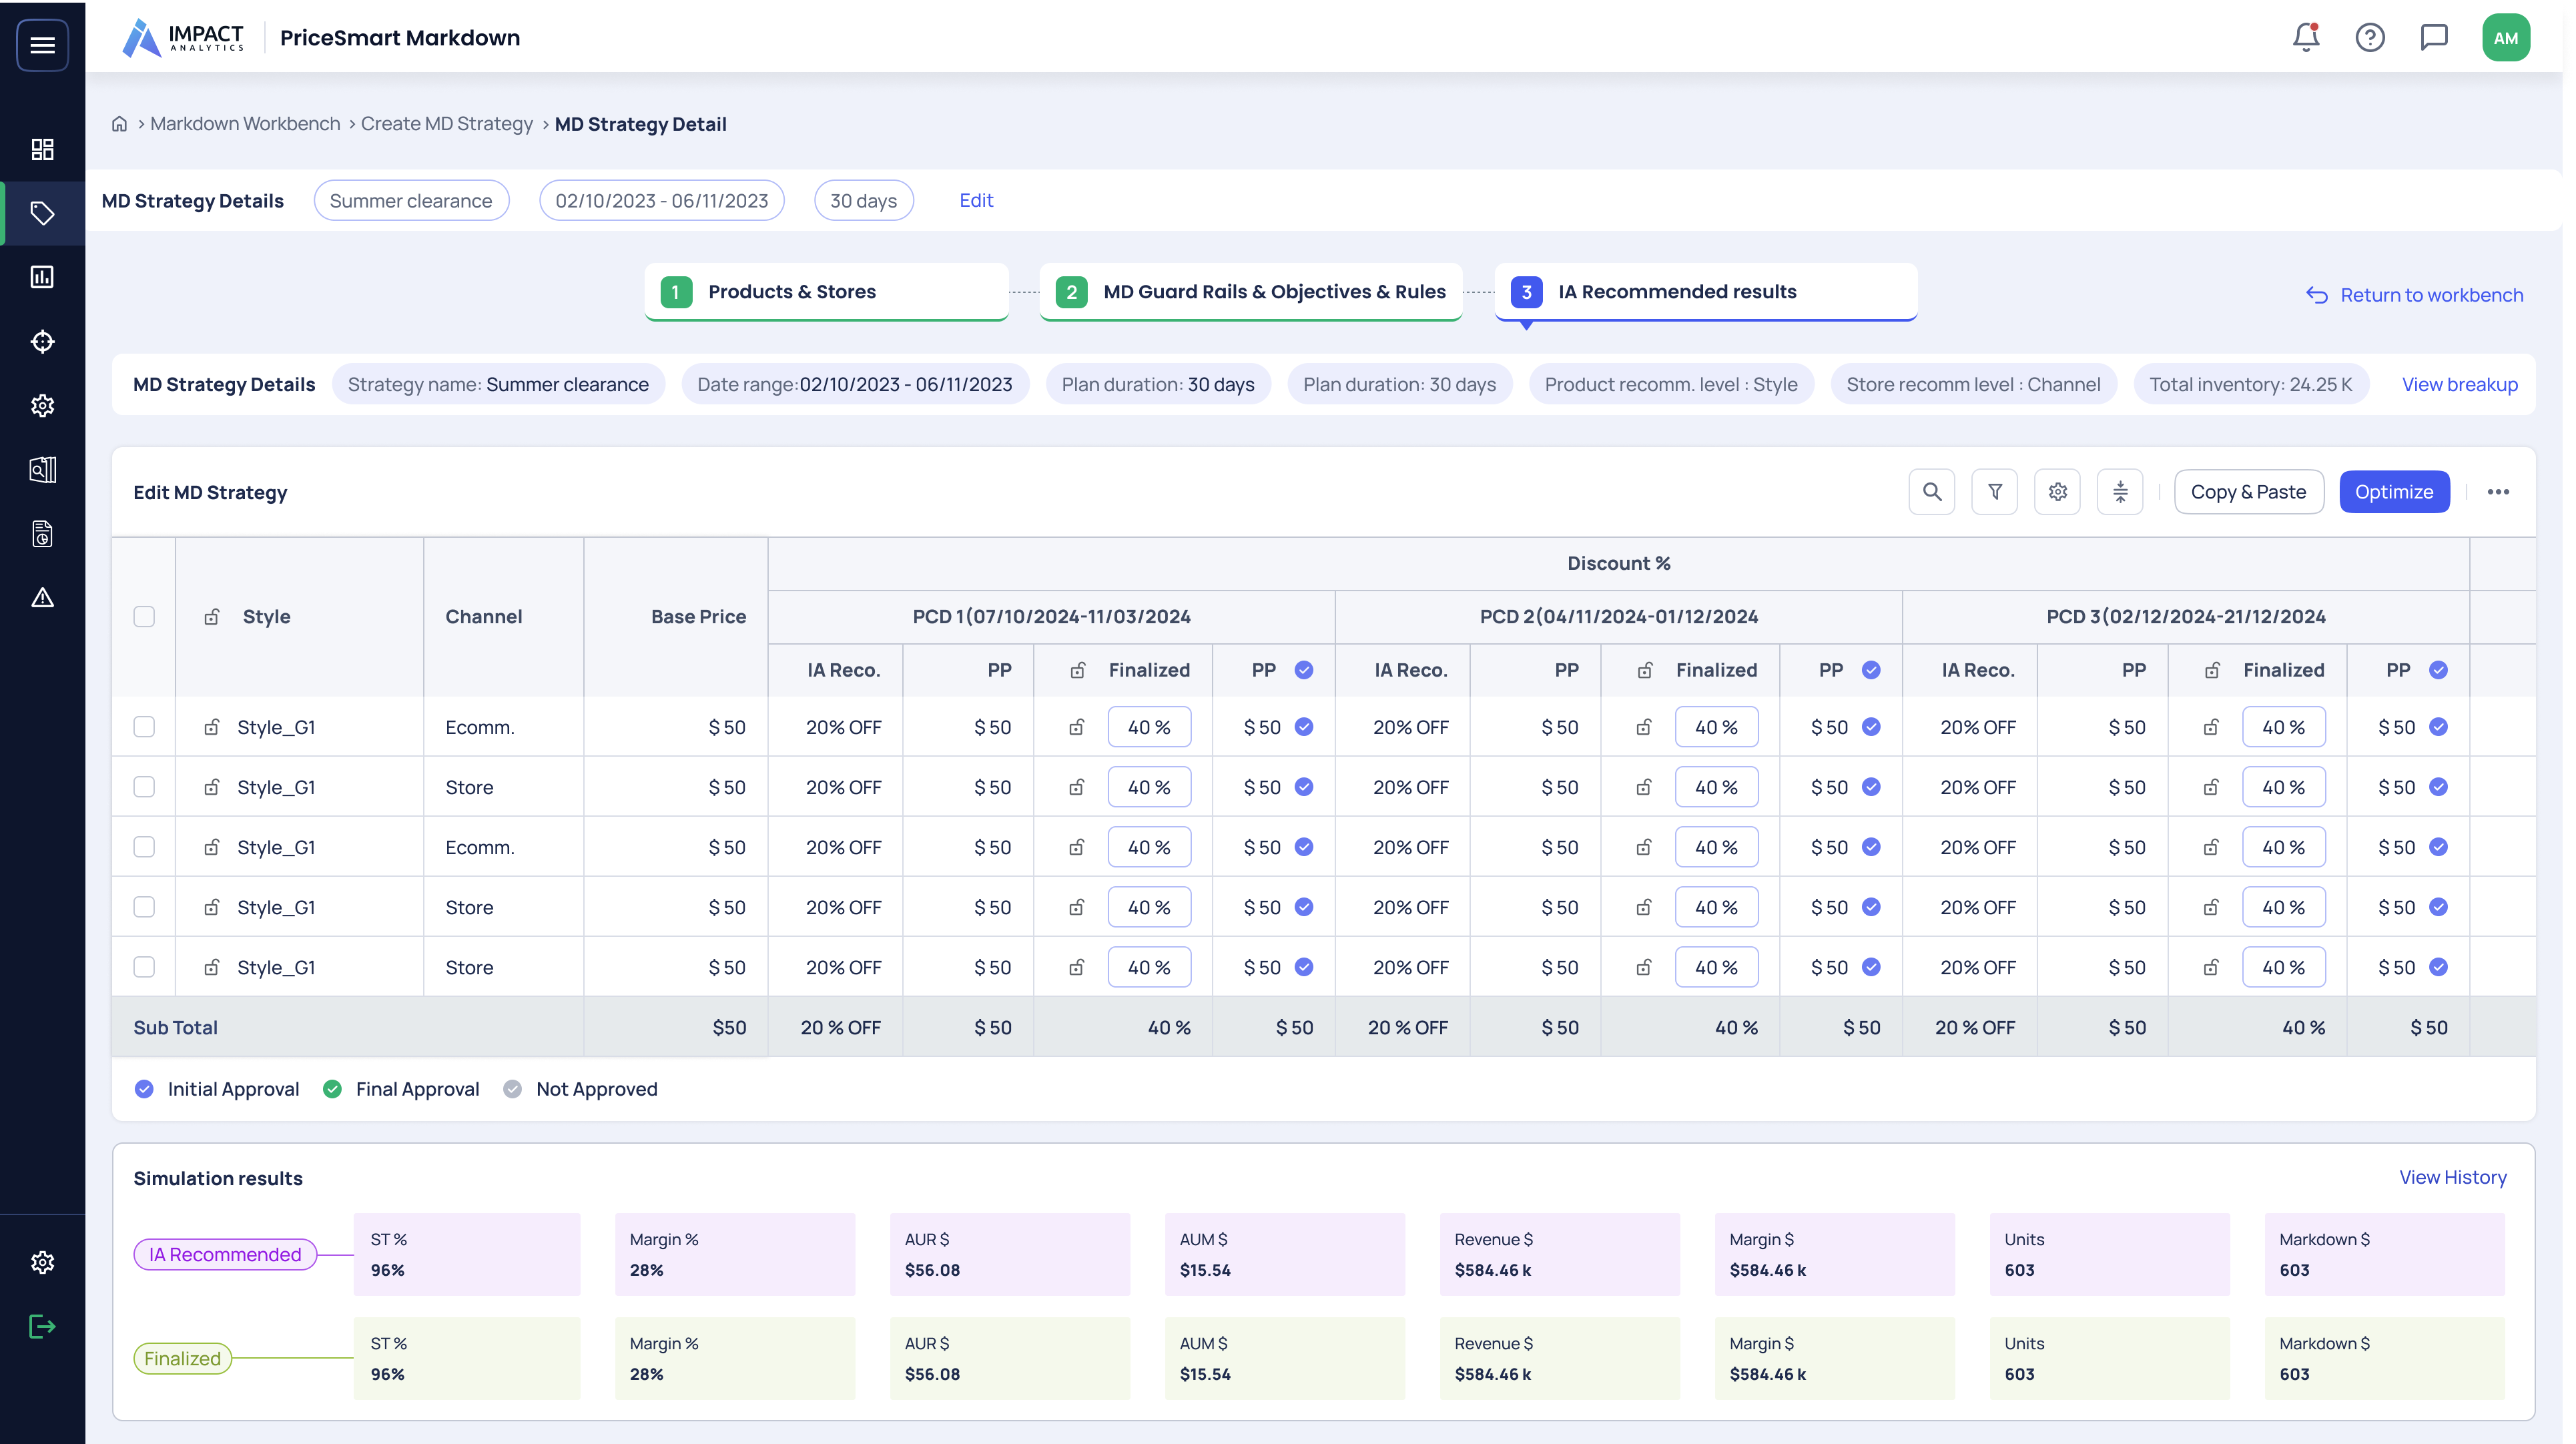The image size is (2576, 1444).
Task: Open the notifications bell
Action: [x=2306, y=38]
